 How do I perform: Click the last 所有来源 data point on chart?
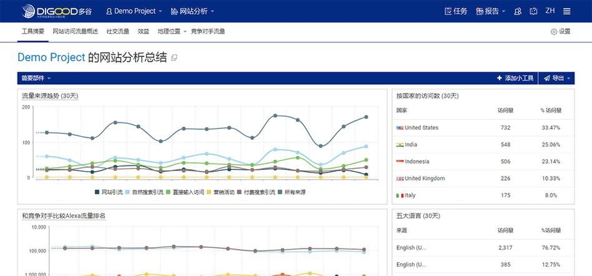[x=366, y=117]
